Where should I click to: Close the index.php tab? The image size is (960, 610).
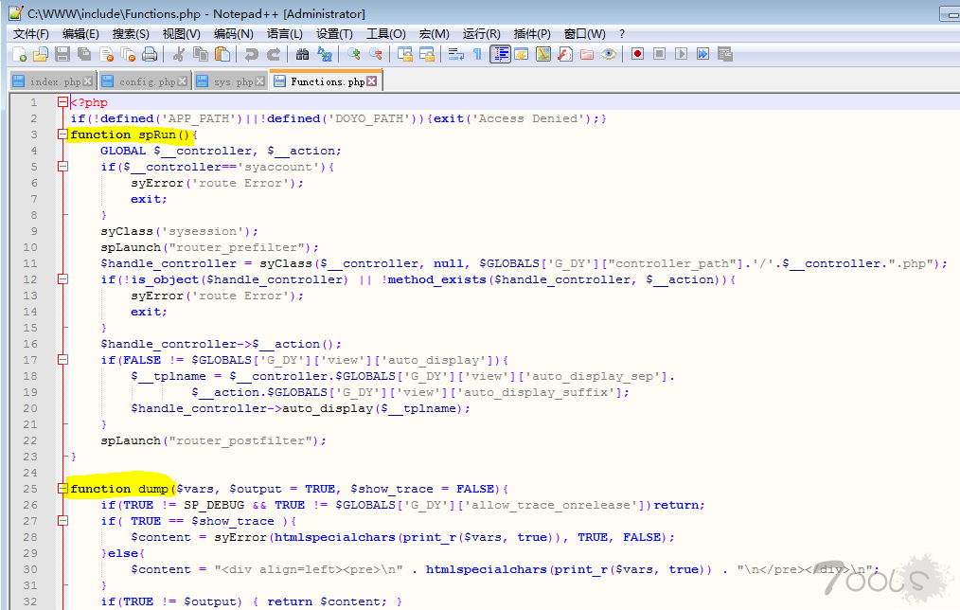click(87, 81)
